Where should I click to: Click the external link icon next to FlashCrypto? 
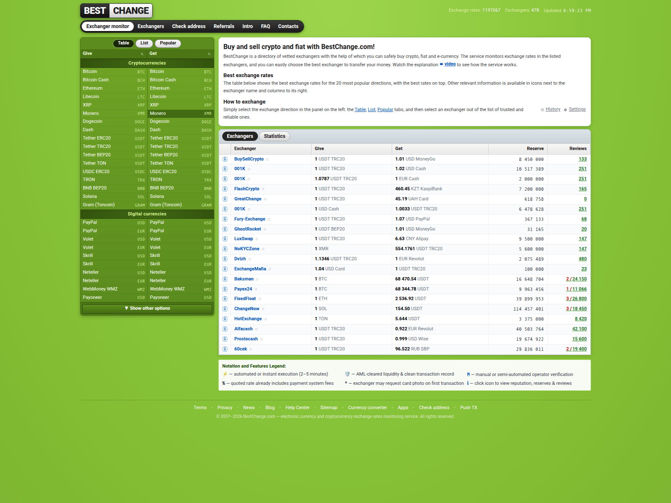pyautogui.click(x=263, y=189)
